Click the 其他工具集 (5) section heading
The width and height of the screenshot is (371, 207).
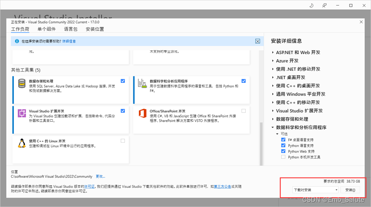26,70
